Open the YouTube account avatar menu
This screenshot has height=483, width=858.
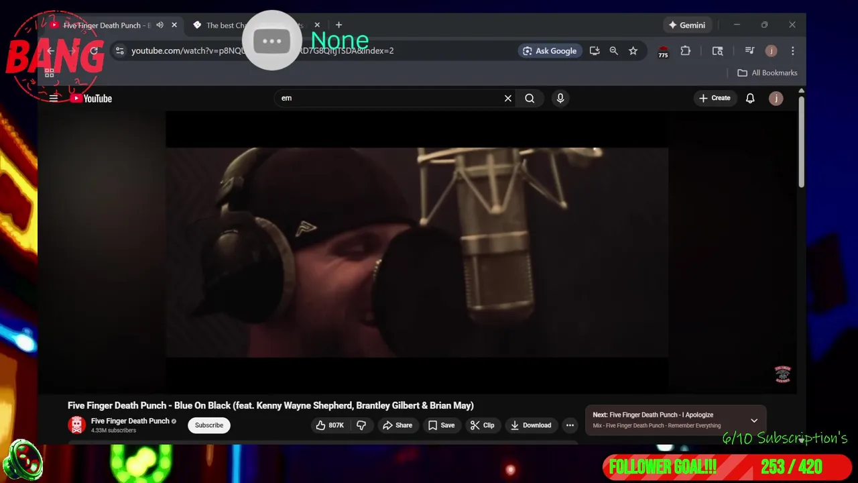[776, 98]
